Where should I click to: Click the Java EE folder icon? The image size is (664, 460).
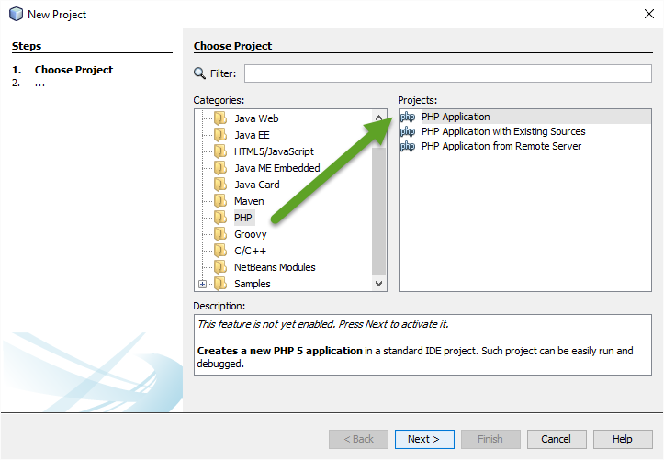click(x=220, y=135)
